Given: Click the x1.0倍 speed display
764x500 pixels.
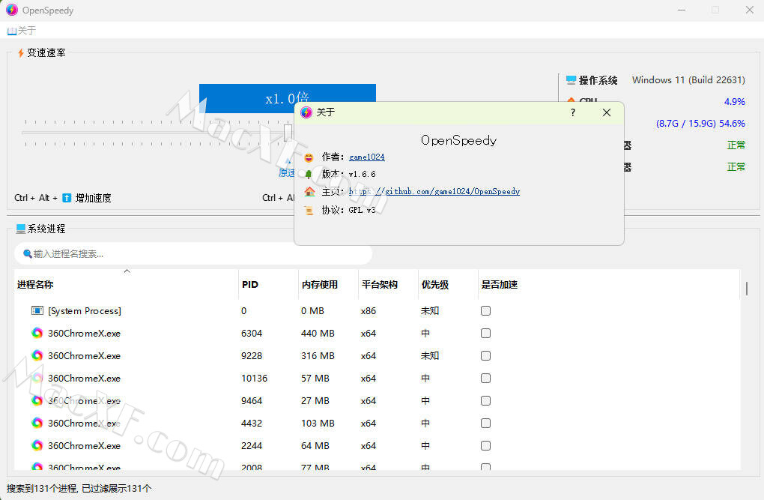Looking at the screenshot, I should coord(287,98).
